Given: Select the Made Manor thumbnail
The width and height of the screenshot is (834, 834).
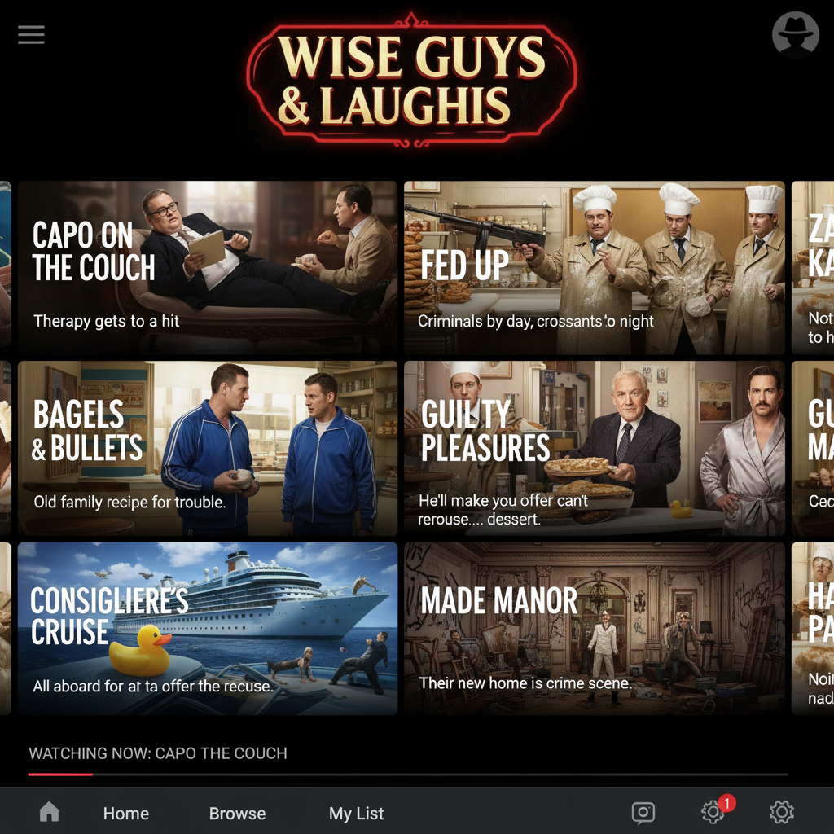Looking at the screenshot, I should point(595,629).
